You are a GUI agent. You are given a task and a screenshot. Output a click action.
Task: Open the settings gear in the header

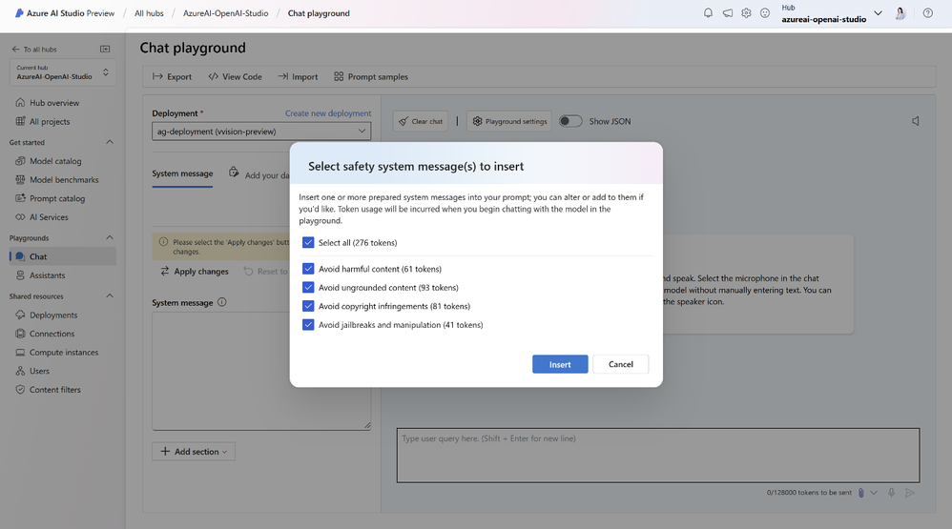(746, 13)
